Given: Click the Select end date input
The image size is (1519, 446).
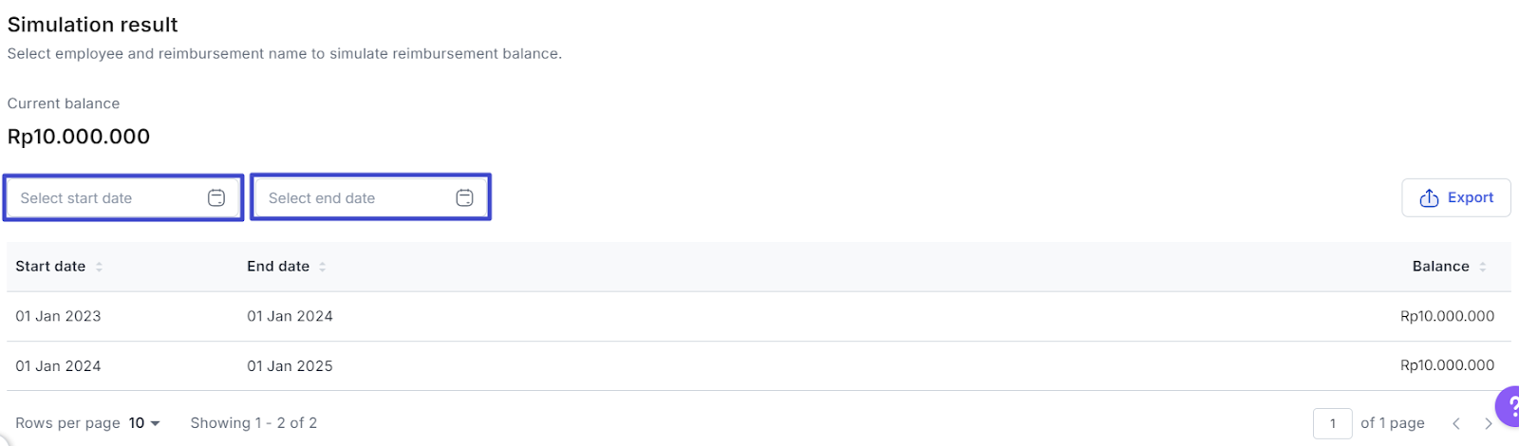Looking at the screenshot, I should pyautogui.click(x=370, y=197).
